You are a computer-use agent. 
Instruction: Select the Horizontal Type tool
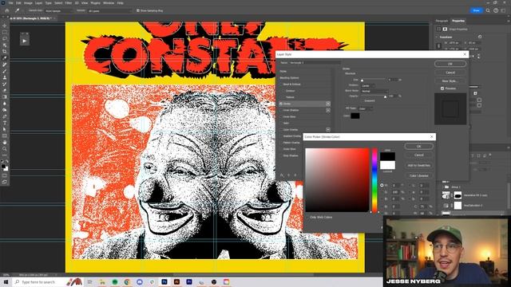5,123
